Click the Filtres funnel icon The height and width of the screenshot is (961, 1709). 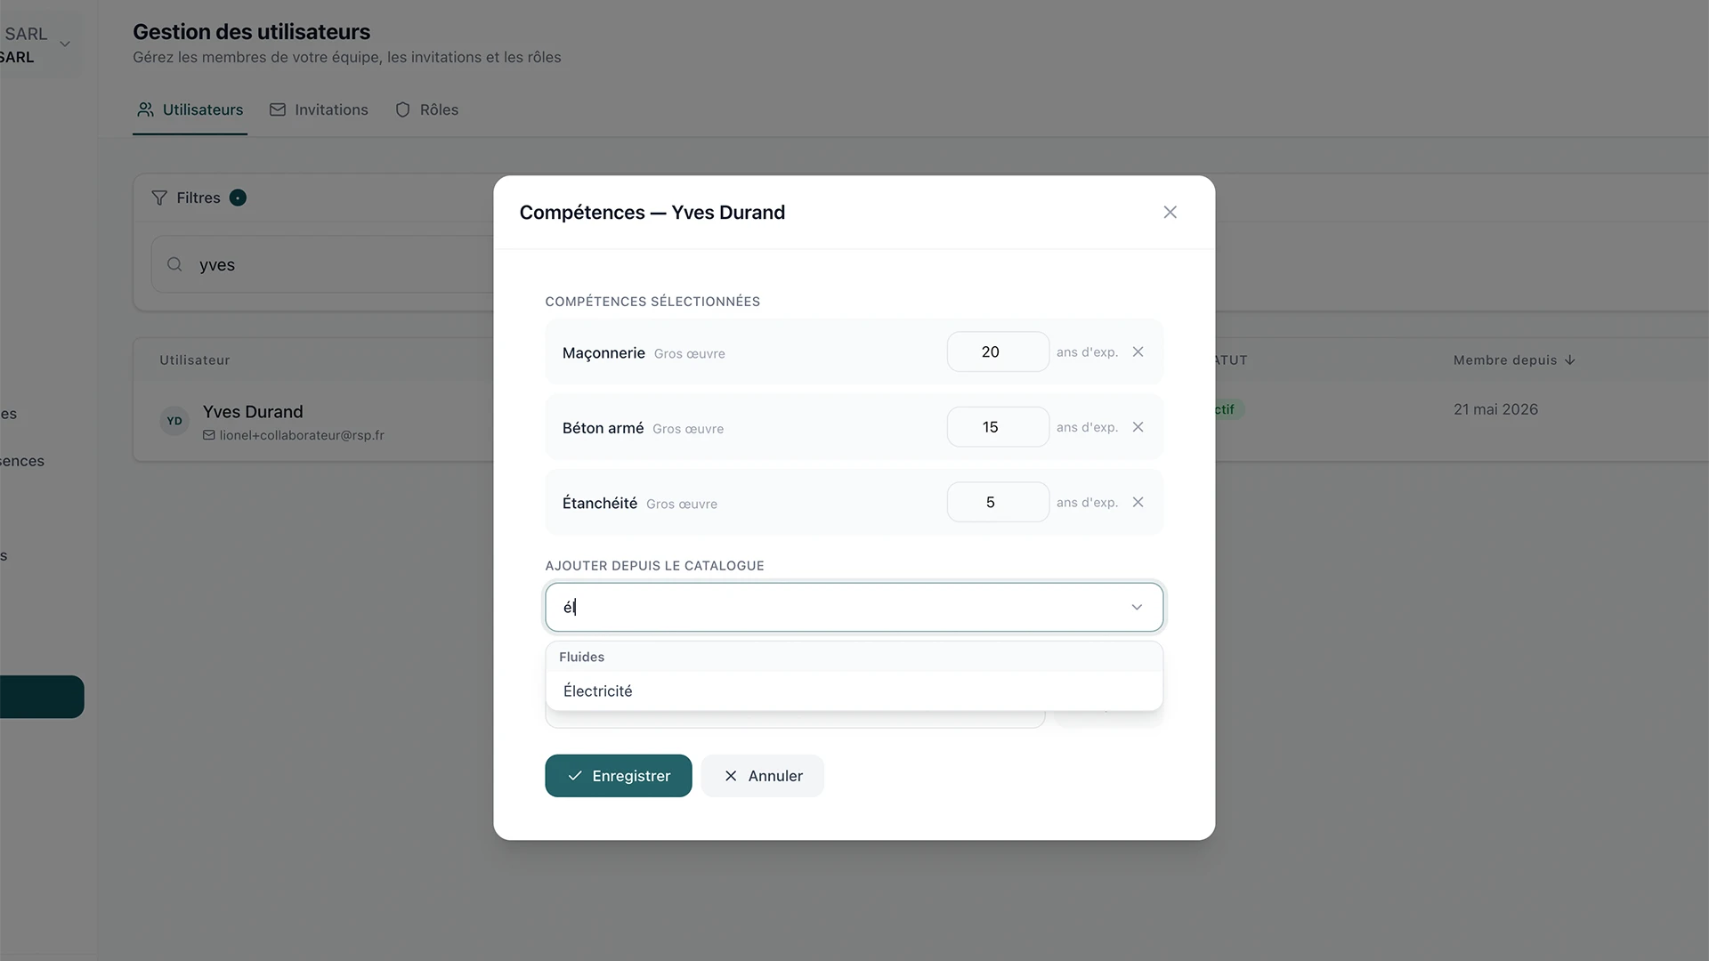pos(159,198)
